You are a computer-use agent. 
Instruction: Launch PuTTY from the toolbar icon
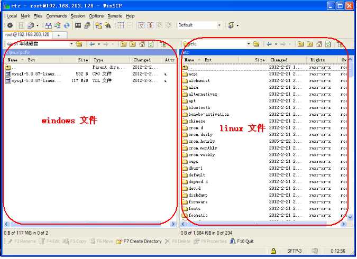pyautogui.click(x=87, y=25)
